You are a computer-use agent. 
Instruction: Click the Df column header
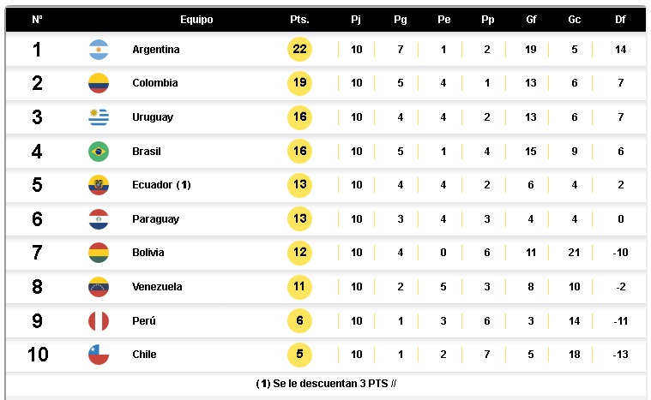pyautogui.click(x=620, y=20)
